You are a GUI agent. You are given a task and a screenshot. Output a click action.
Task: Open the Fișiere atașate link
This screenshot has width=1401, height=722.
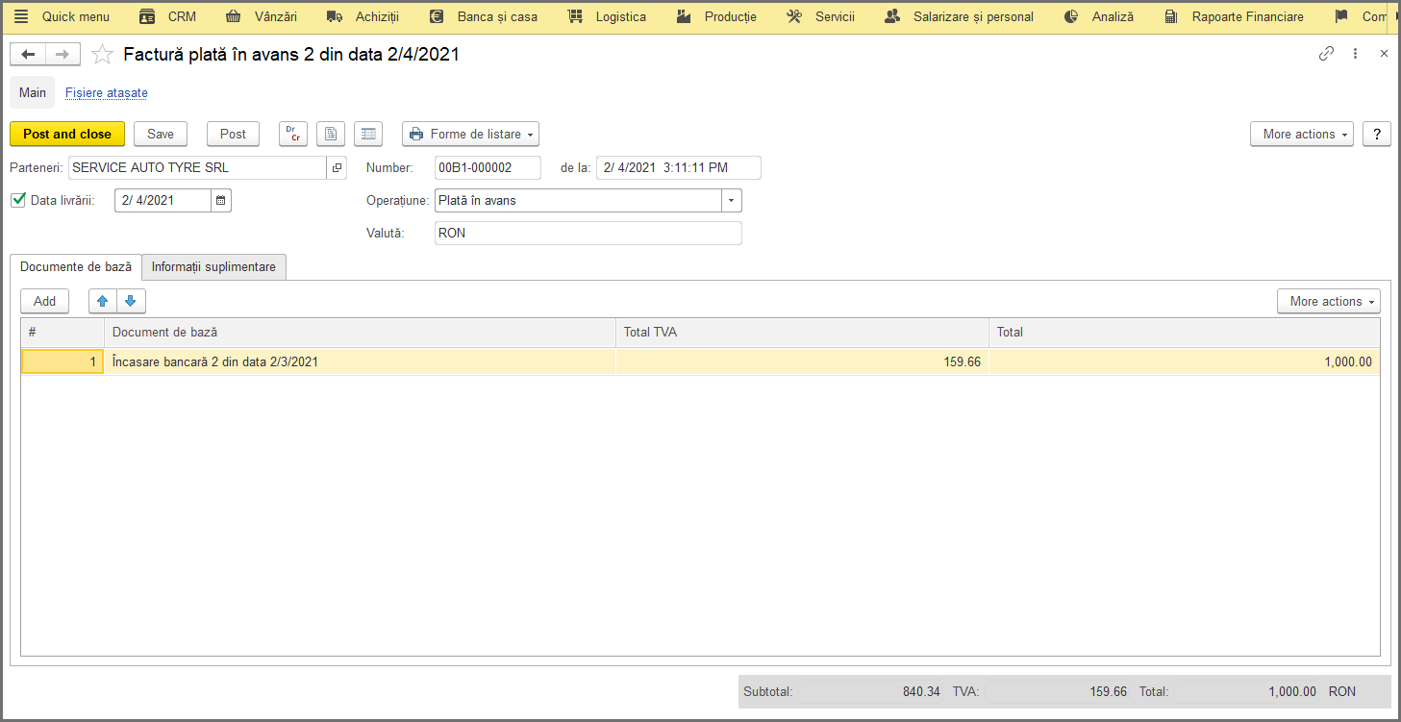coord(107,93)
